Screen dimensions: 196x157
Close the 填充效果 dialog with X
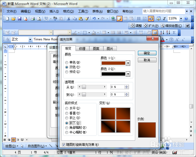tap(152, 38)
